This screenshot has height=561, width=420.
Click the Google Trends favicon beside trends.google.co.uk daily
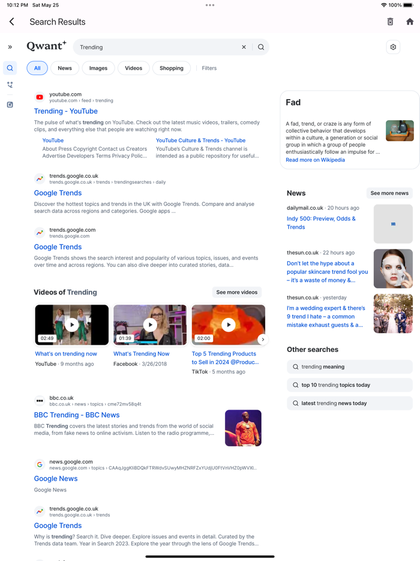[40, 178]
